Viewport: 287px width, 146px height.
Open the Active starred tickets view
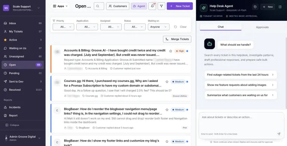click(x=23, y=40)
